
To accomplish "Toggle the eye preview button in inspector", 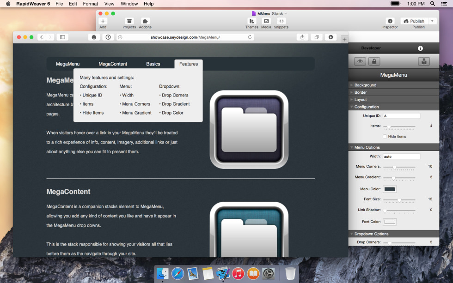I will coord(360,61).
